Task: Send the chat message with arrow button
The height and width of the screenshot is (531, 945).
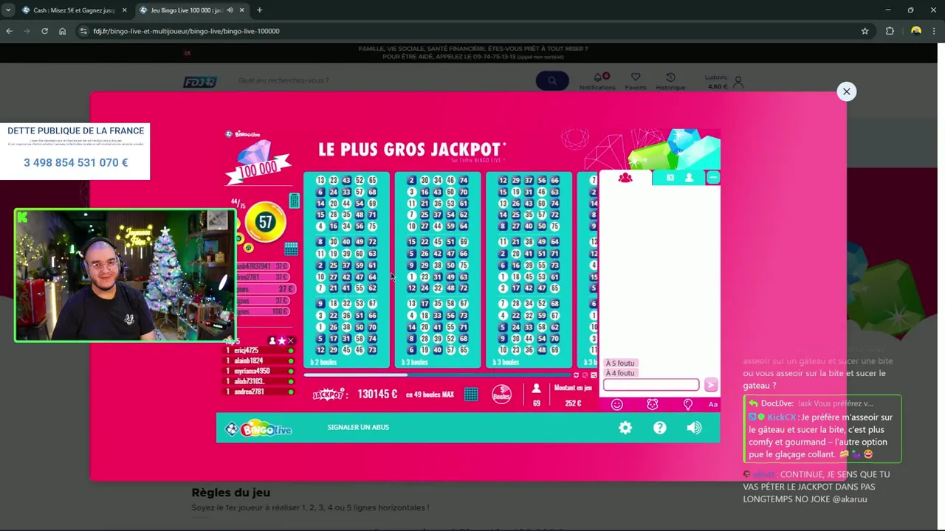Action: [711, 385]
